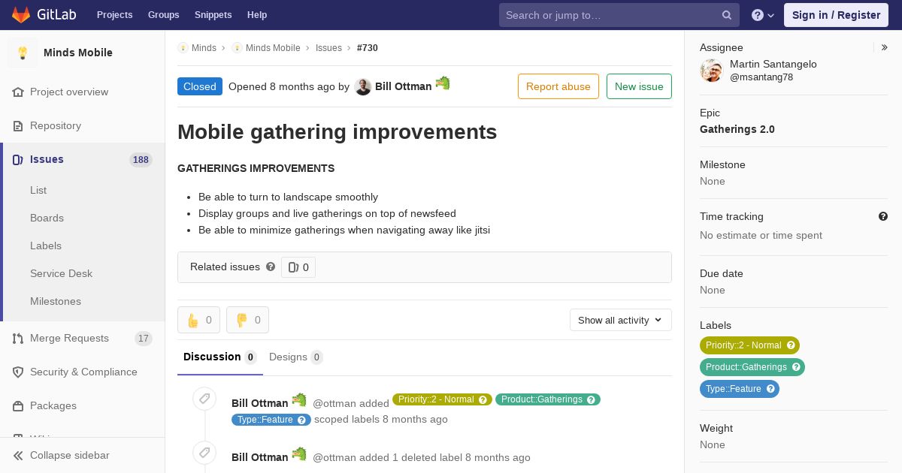902x473 pixels.
Task: Click the Security & Compliance shield icon
Action: 19,372
